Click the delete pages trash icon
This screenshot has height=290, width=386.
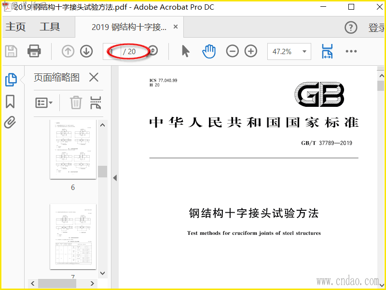[x=76, y=102]
